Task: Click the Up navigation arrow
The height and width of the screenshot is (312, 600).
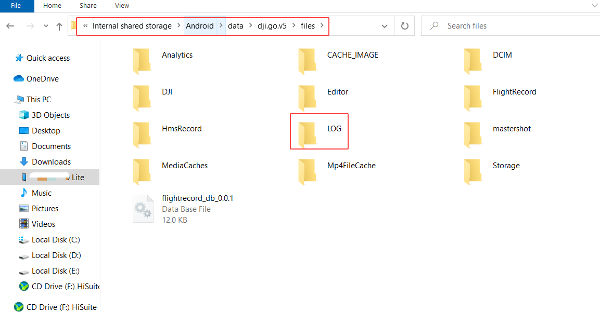Action: click(x=59, y=25)
